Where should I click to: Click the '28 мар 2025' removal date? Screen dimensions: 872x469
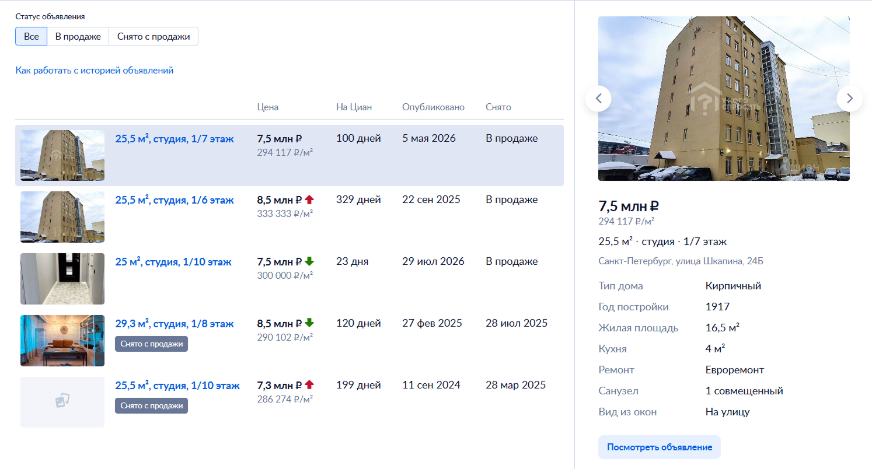[516, 385]
